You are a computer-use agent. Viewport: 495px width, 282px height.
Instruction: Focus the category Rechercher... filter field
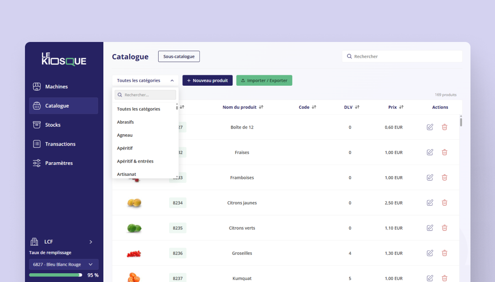[145, 95]
